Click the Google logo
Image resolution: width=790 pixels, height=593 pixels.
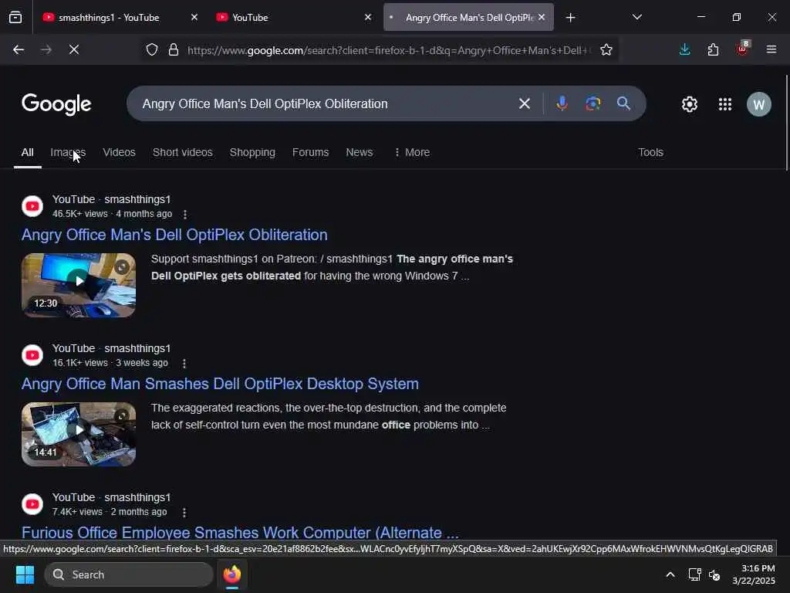coord(56,104)
